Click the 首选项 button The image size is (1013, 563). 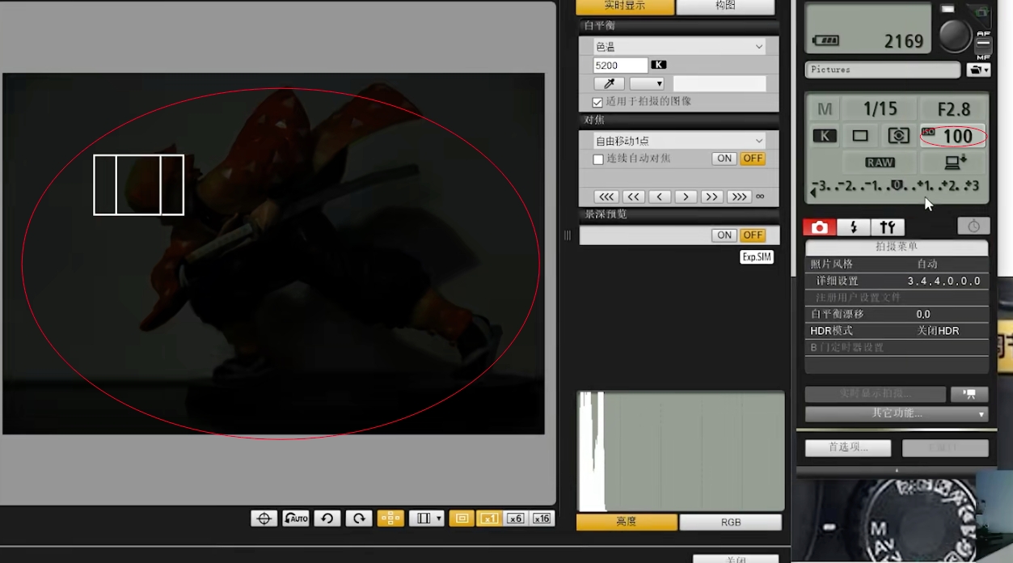tap(848, 447)
